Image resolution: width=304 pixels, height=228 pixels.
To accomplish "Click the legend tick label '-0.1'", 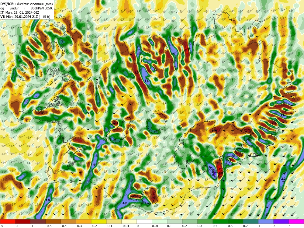I will [110, 226].
